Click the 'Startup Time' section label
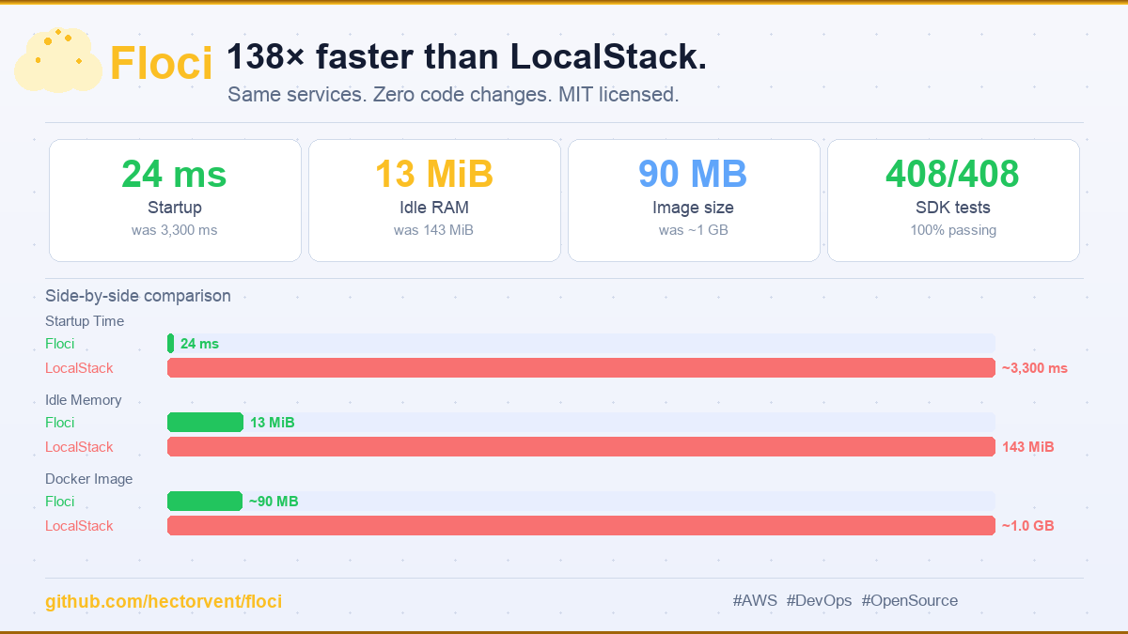This screenshot has width=1128, height=634. 85,321
